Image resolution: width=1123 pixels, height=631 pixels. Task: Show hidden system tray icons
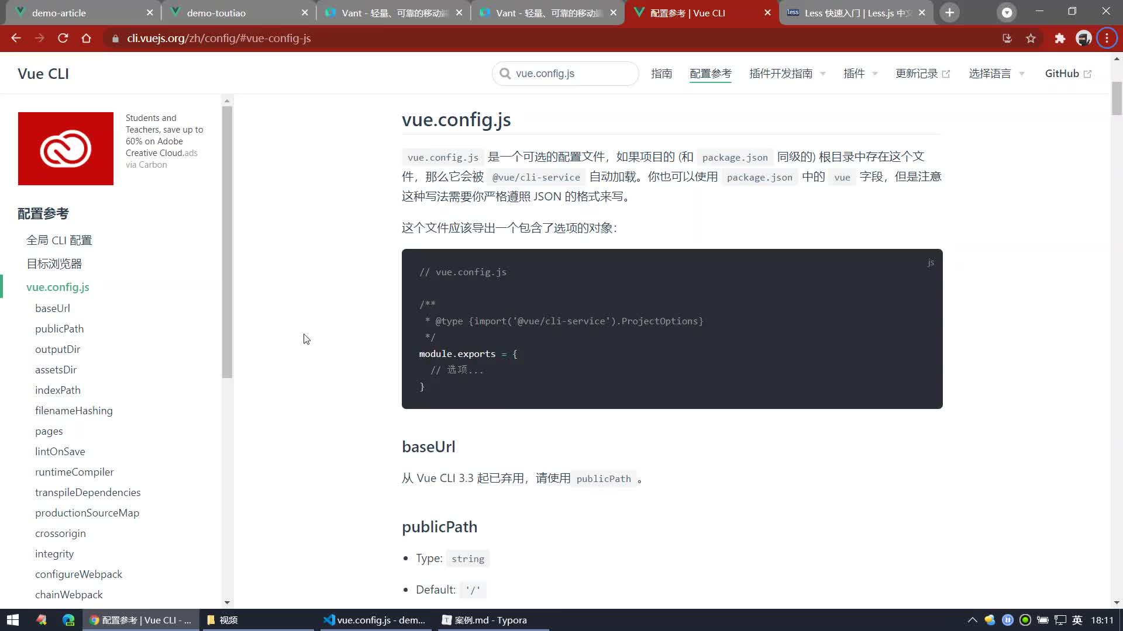(x=972, y=620)
